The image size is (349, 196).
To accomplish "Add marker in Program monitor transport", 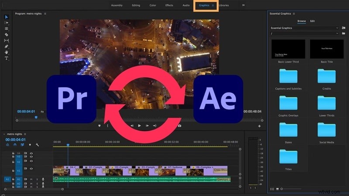I will [x=99, y=126].
